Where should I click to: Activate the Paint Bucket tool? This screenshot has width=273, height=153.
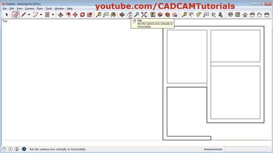(x=113, y=15)
